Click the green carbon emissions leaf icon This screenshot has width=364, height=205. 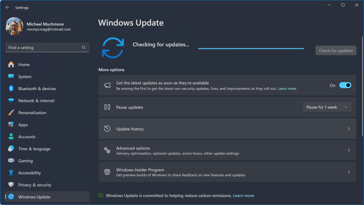point(101,195)
